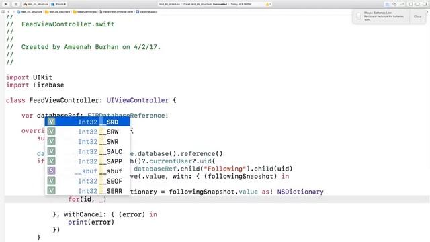Select the __SRW autocomplete suggestion

click(x=87, y=132)
